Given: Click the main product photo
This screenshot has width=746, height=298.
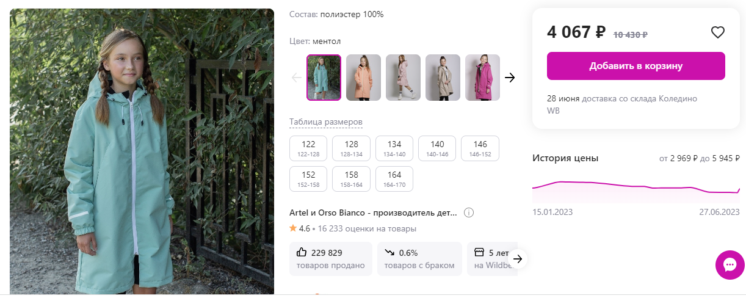Looking at the screenshot, I should [x=142, y=153].
